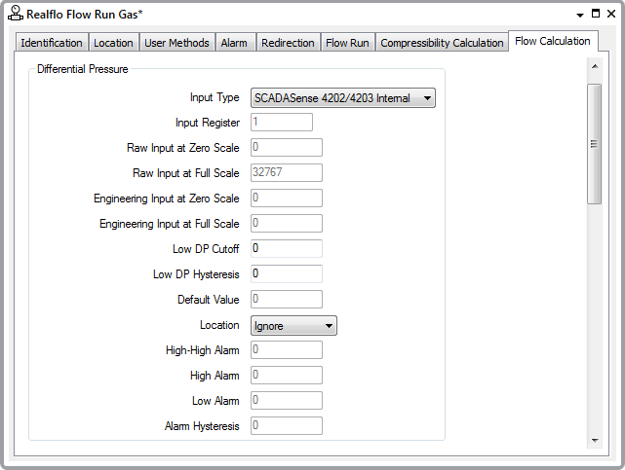Click the vertical scrollbar thumb
625x470 pixels.
click(595, 143)
